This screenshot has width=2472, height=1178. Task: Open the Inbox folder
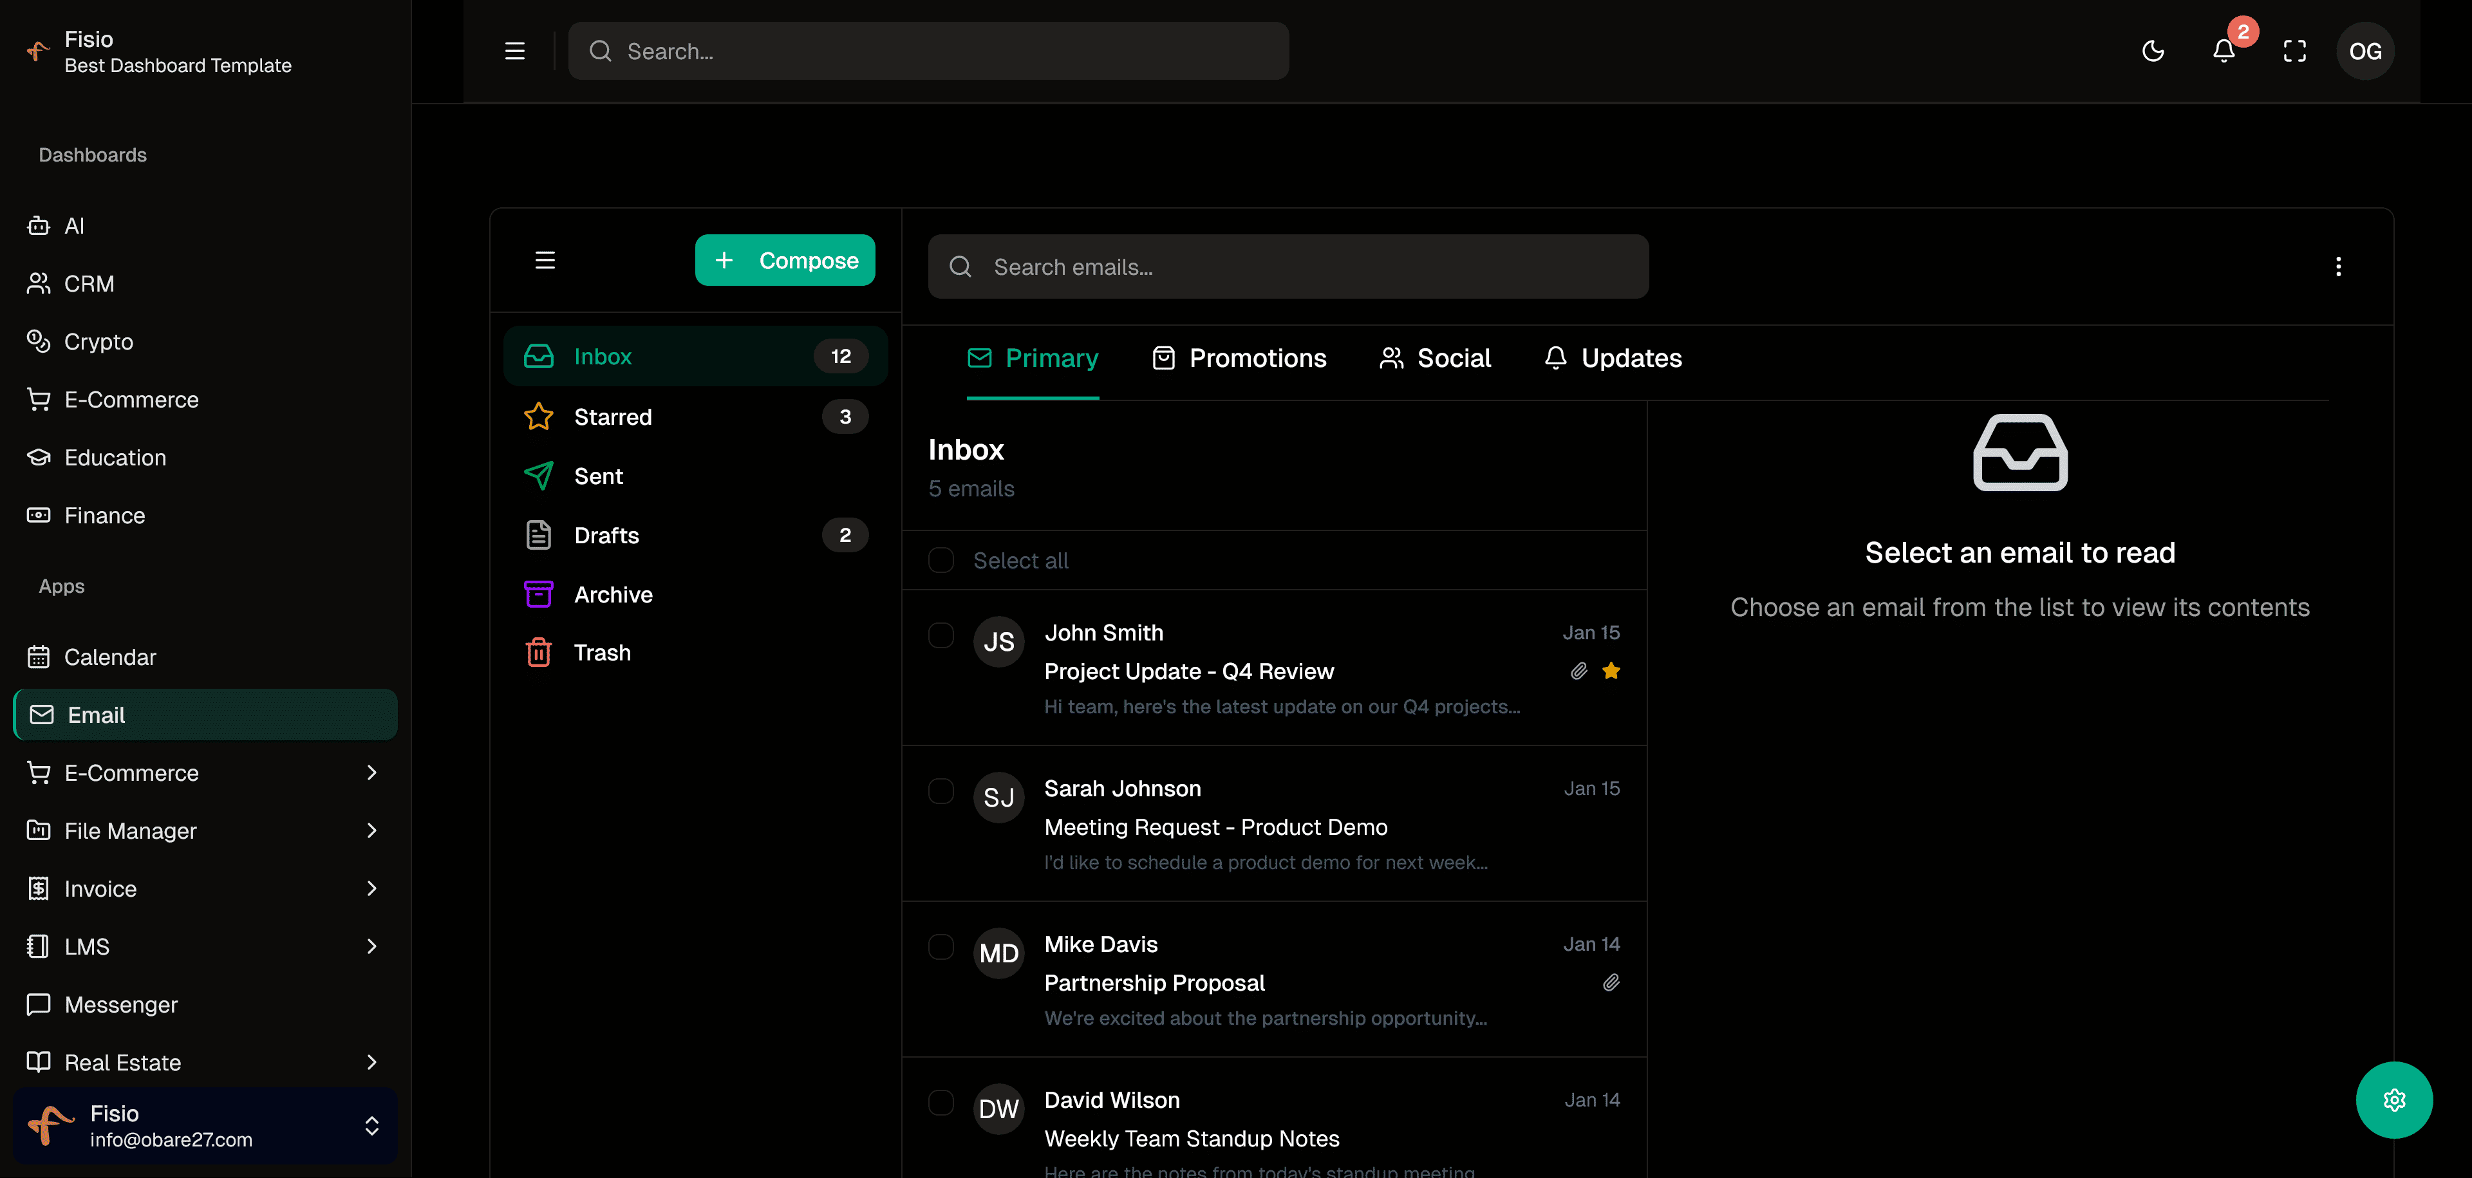tap(695, 356)
